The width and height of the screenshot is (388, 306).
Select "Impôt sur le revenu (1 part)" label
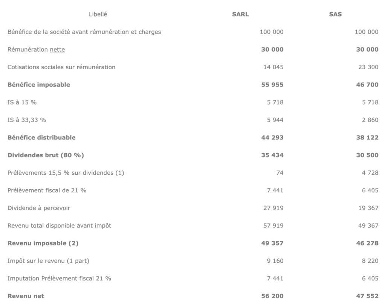pos(49,261)
